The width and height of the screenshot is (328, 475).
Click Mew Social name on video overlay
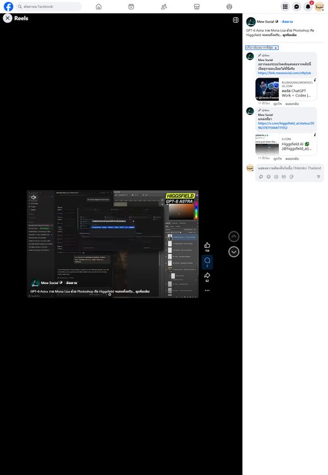[x=50, y=283]
